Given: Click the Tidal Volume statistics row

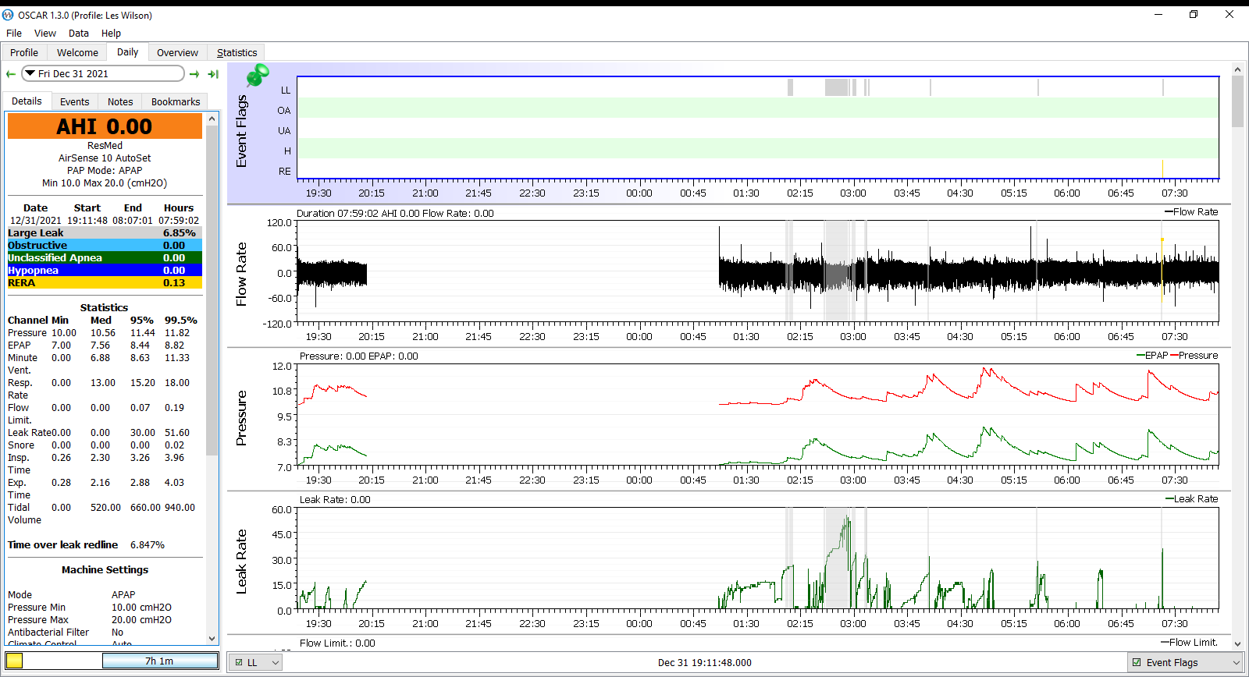Looking at the screenshot, I should tap(105, 513).
